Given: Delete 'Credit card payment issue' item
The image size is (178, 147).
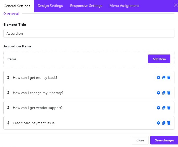Looking at the screenshot, I should point(169,123).
